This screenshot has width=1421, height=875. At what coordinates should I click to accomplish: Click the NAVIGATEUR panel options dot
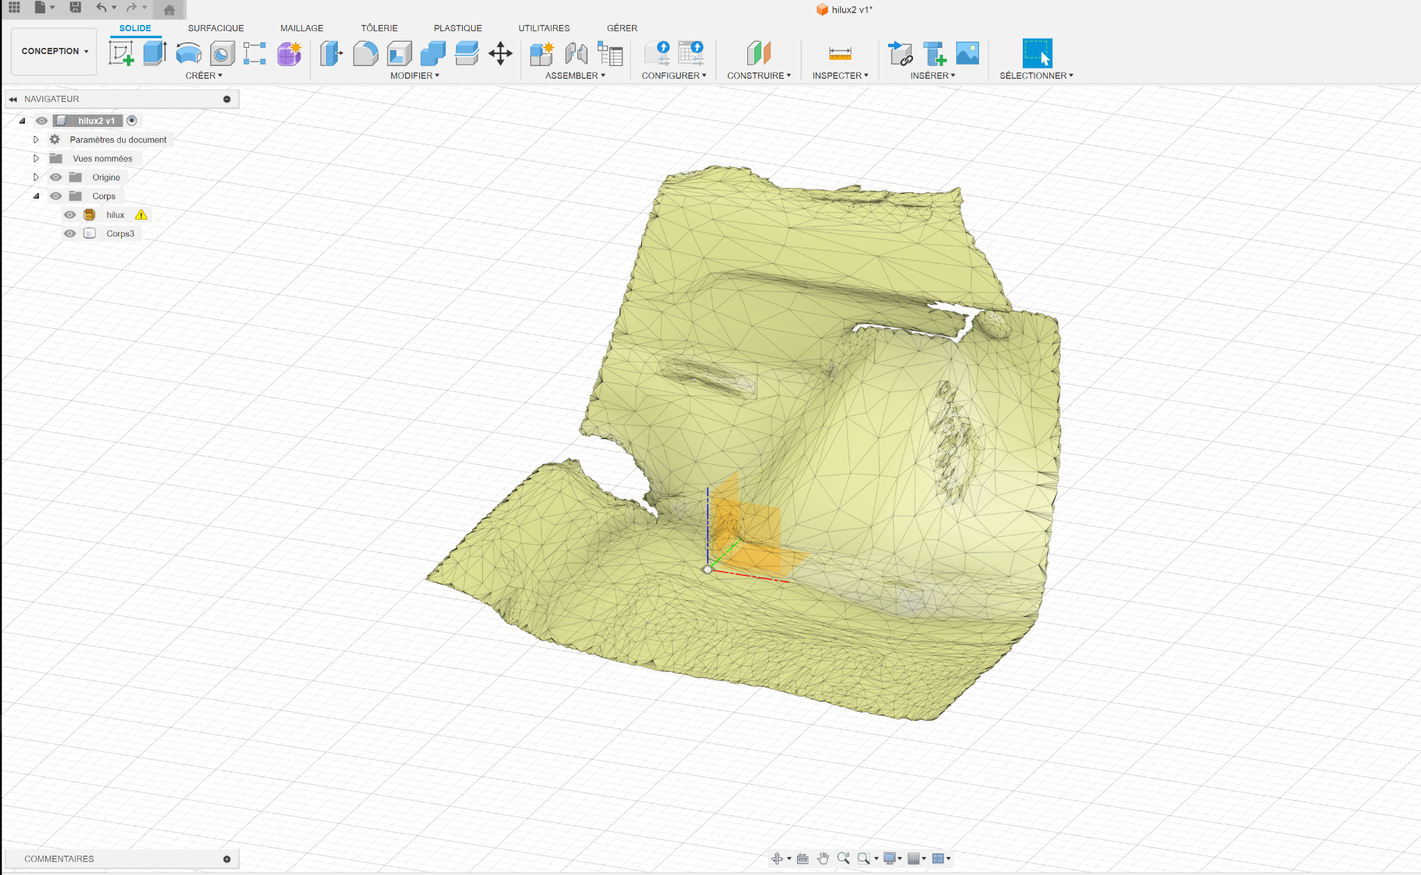pyautogui.click(x=227, y=99)
